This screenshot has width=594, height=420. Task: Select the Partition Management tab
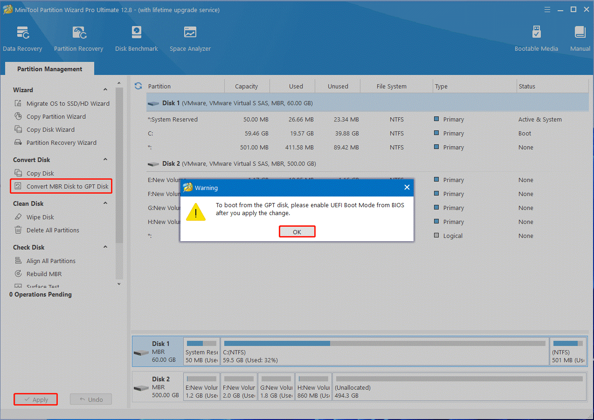(x=49, y=69)
